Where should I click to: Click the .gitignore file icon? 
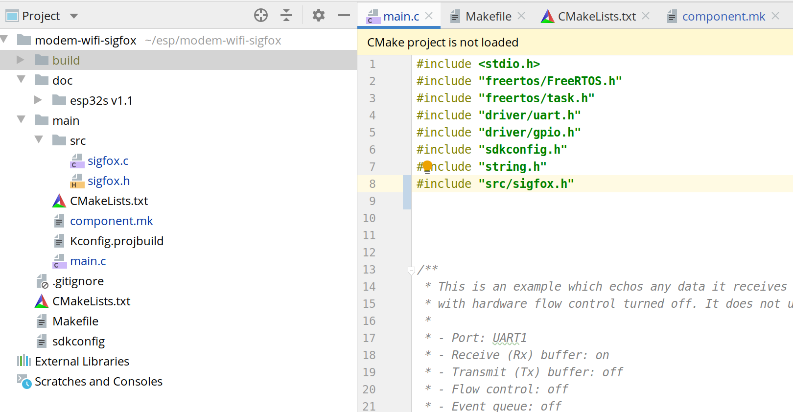click(42, 281)
